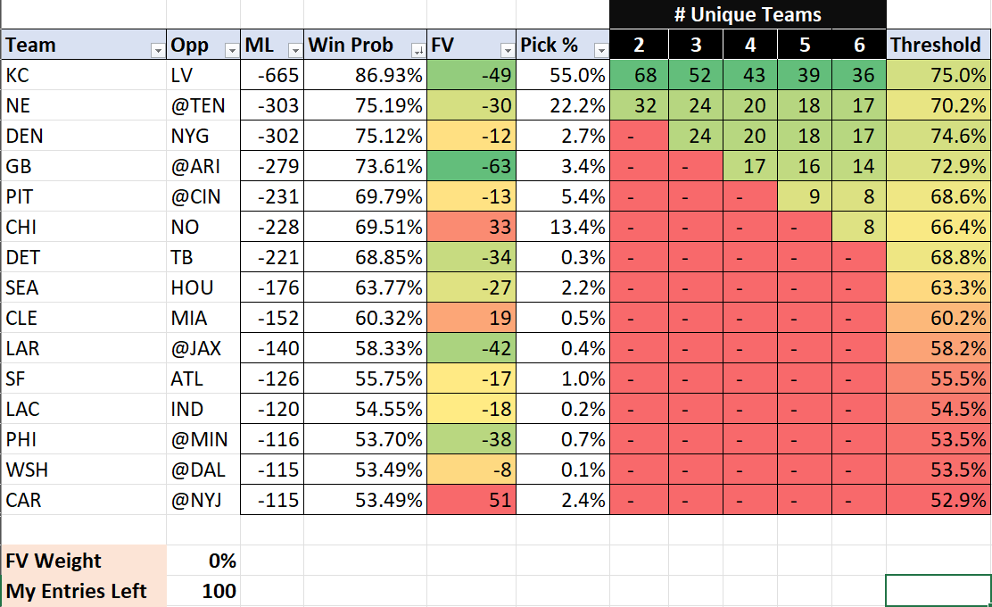Click the '# Unique Teams' merged header
Image resolution: width=992 pixels, height=607 pixels.
point(748,15)
